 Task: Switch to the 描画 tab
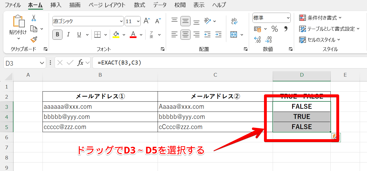tap(75, 5)
